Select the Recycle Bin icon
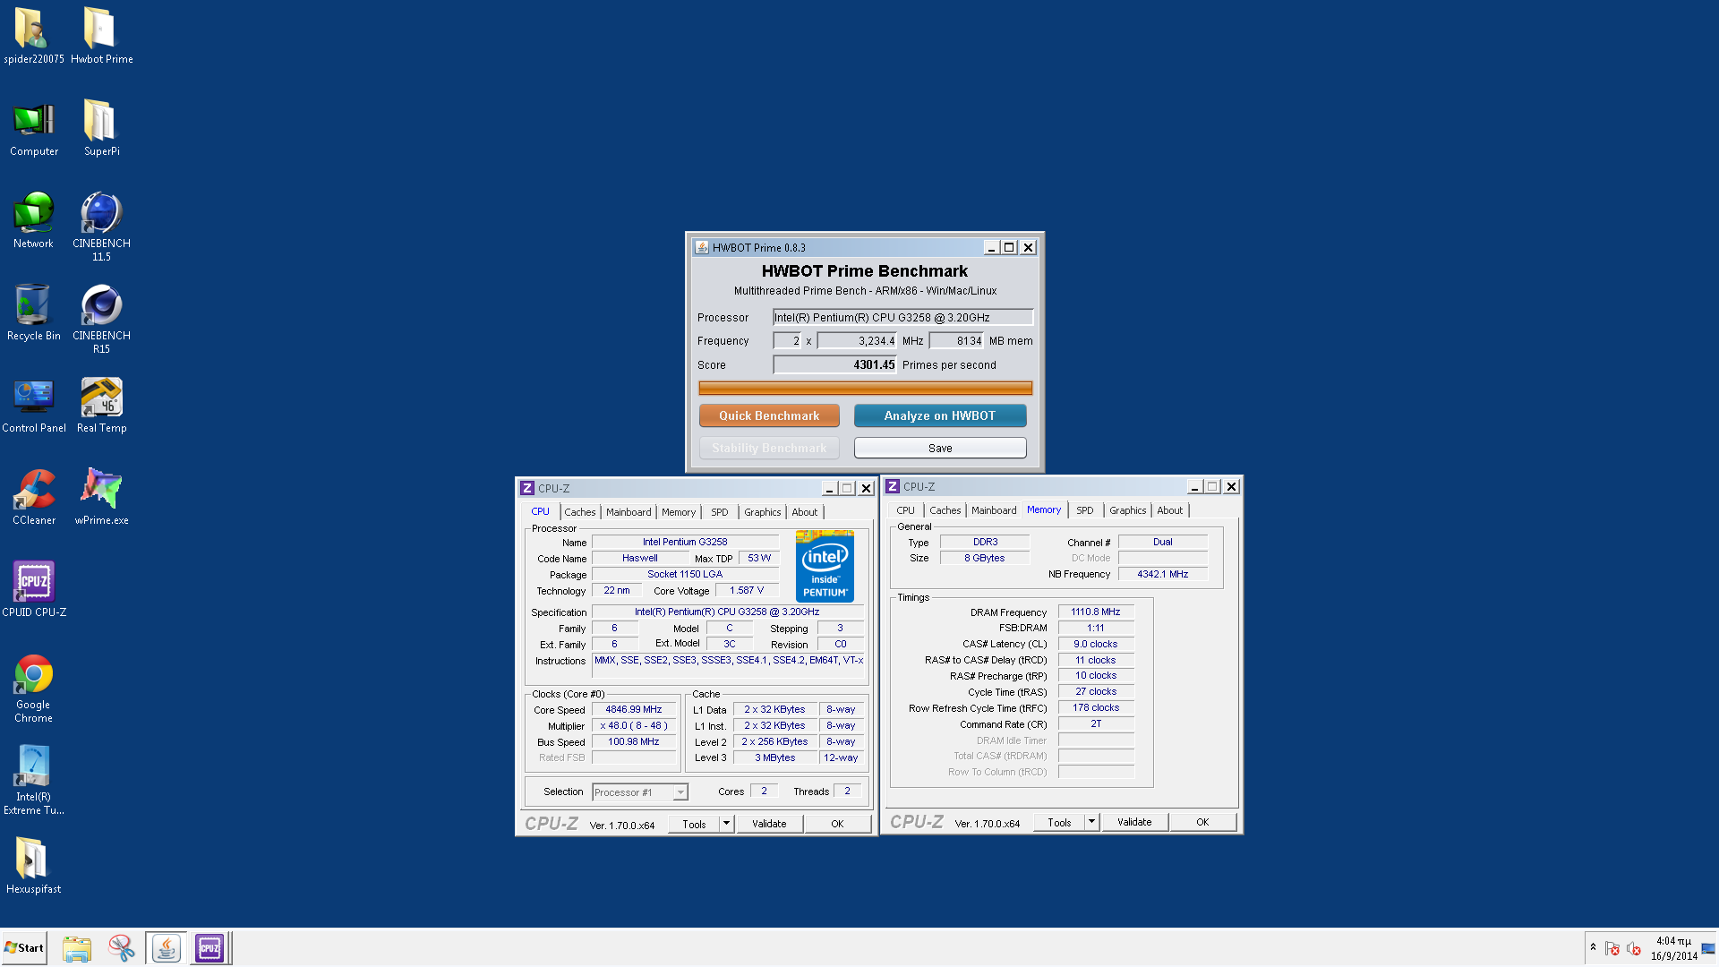The height and width of the screenshot is (967, 1719). click(x=33, y=312)
